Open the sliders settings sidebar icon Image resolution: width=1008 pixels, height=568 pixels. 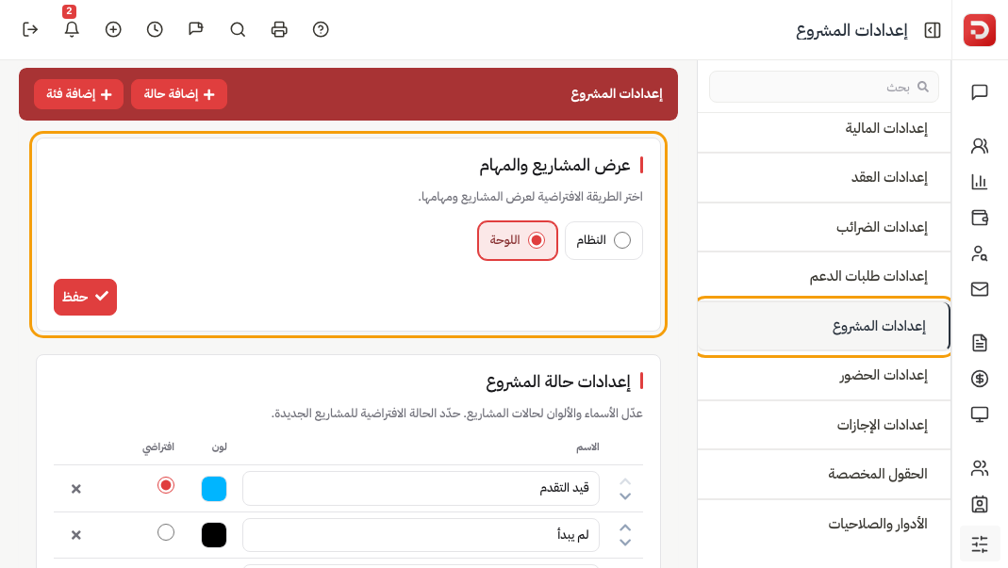tap(979, 544)
